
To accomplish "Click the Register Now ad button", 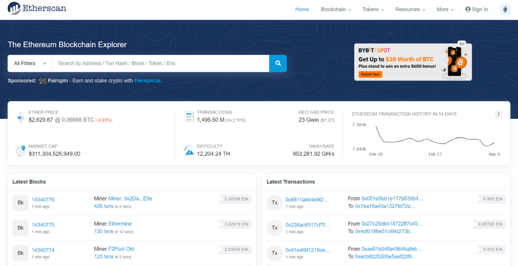I will 370,75.
